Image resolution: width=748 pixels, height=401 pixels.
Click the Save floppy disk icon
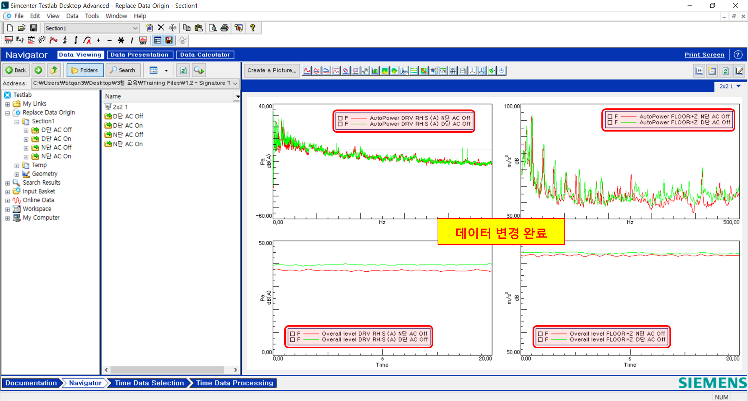(34, 28)
